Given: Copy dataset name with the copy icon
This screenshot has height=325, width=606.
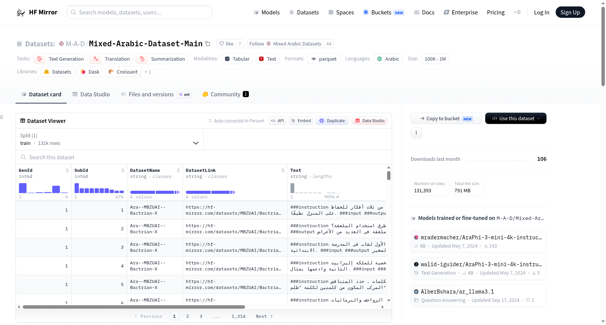Looking at the screenshot, I should tap(208, 44).
